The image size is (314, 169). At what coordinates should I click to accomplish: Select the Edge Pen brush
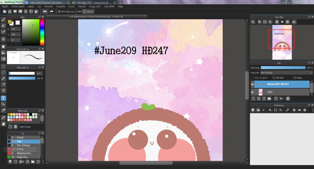pyautogui.click(x=24, y=157)
